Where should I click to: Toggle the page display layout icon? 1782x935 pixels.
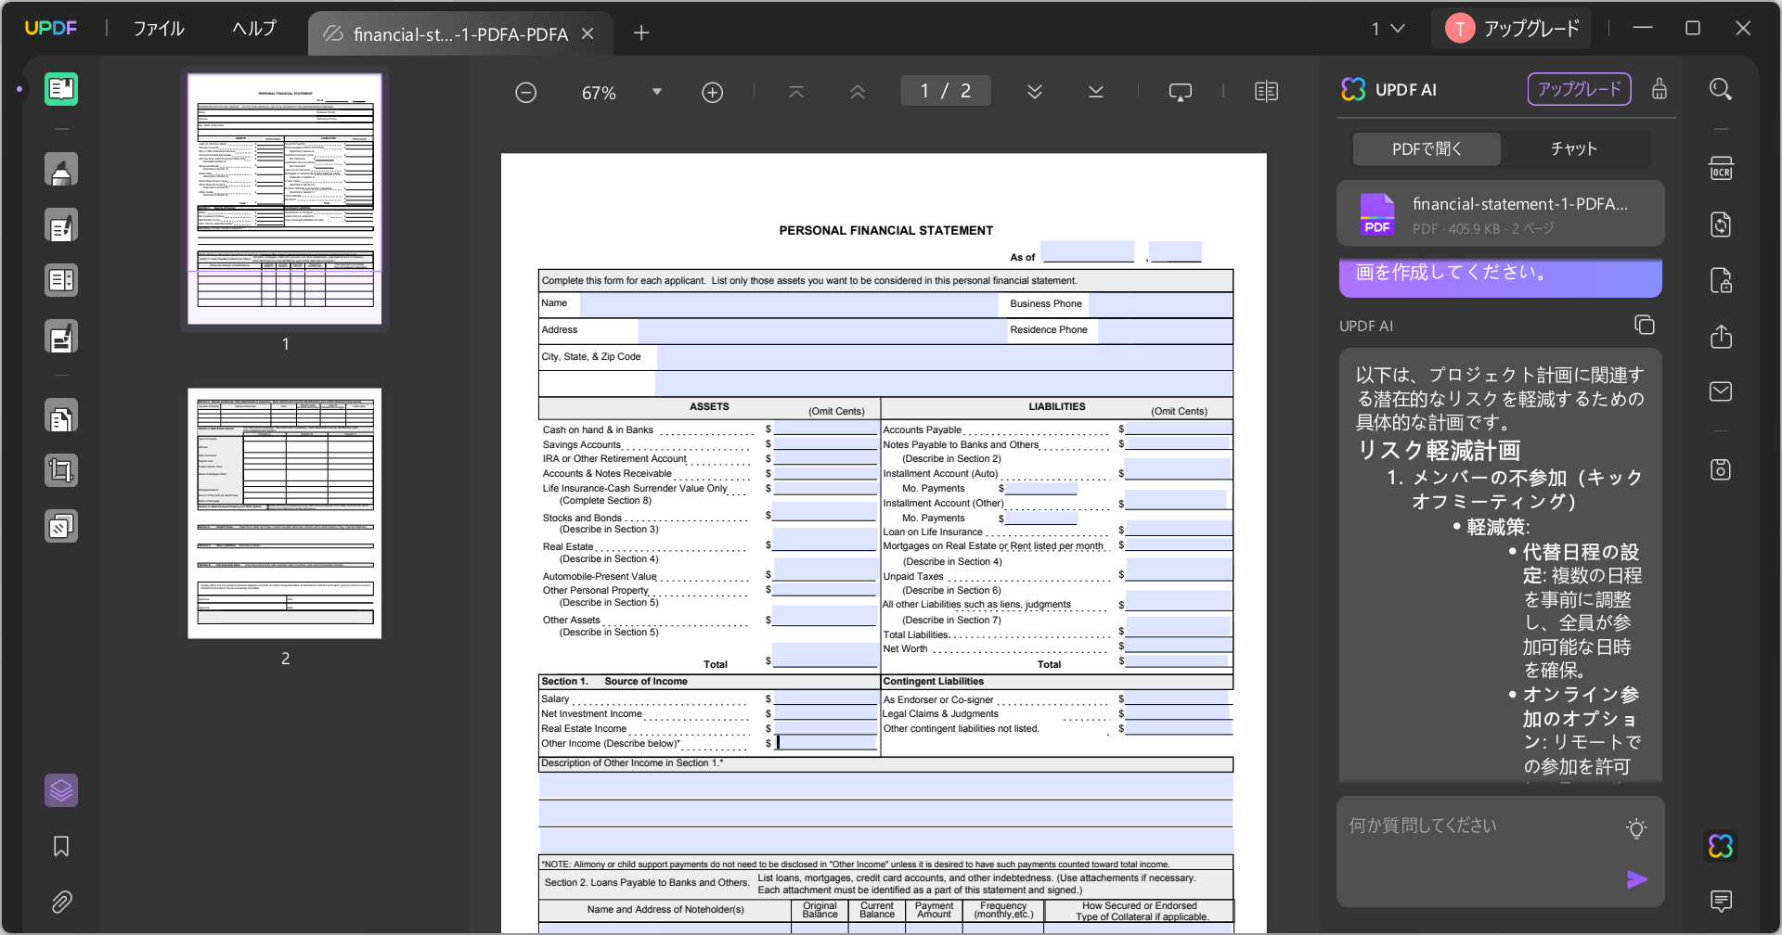(x=1266, y=92)
